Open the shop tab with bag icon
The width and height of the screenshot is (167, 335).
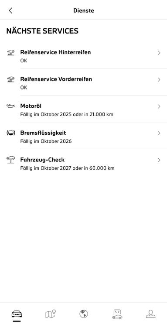click(117, 314)
